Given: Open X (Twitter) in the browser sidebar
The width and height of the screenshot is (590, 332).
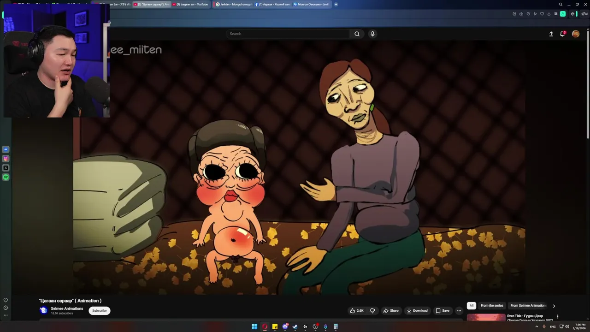Looking at the screenshot, I should point(6,168).
